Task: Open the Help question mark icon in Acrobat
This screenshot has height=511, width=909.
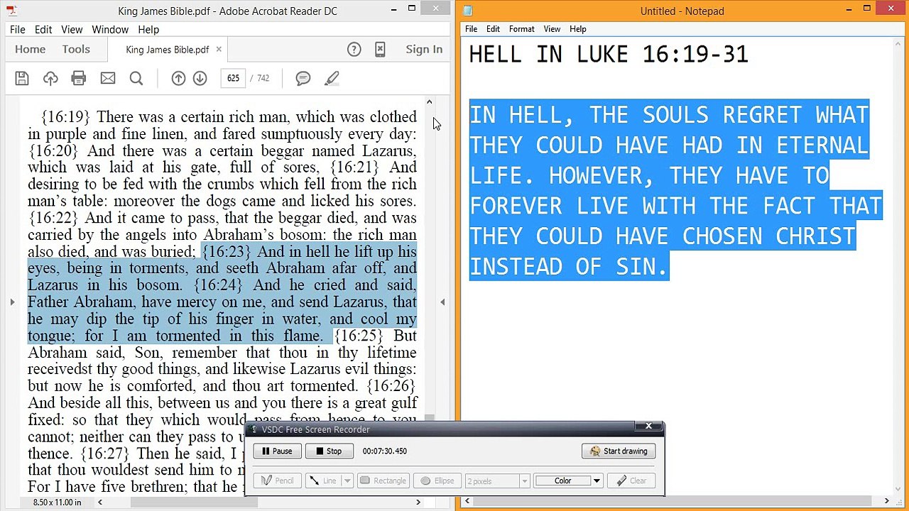Action: (x=354, y=49)
